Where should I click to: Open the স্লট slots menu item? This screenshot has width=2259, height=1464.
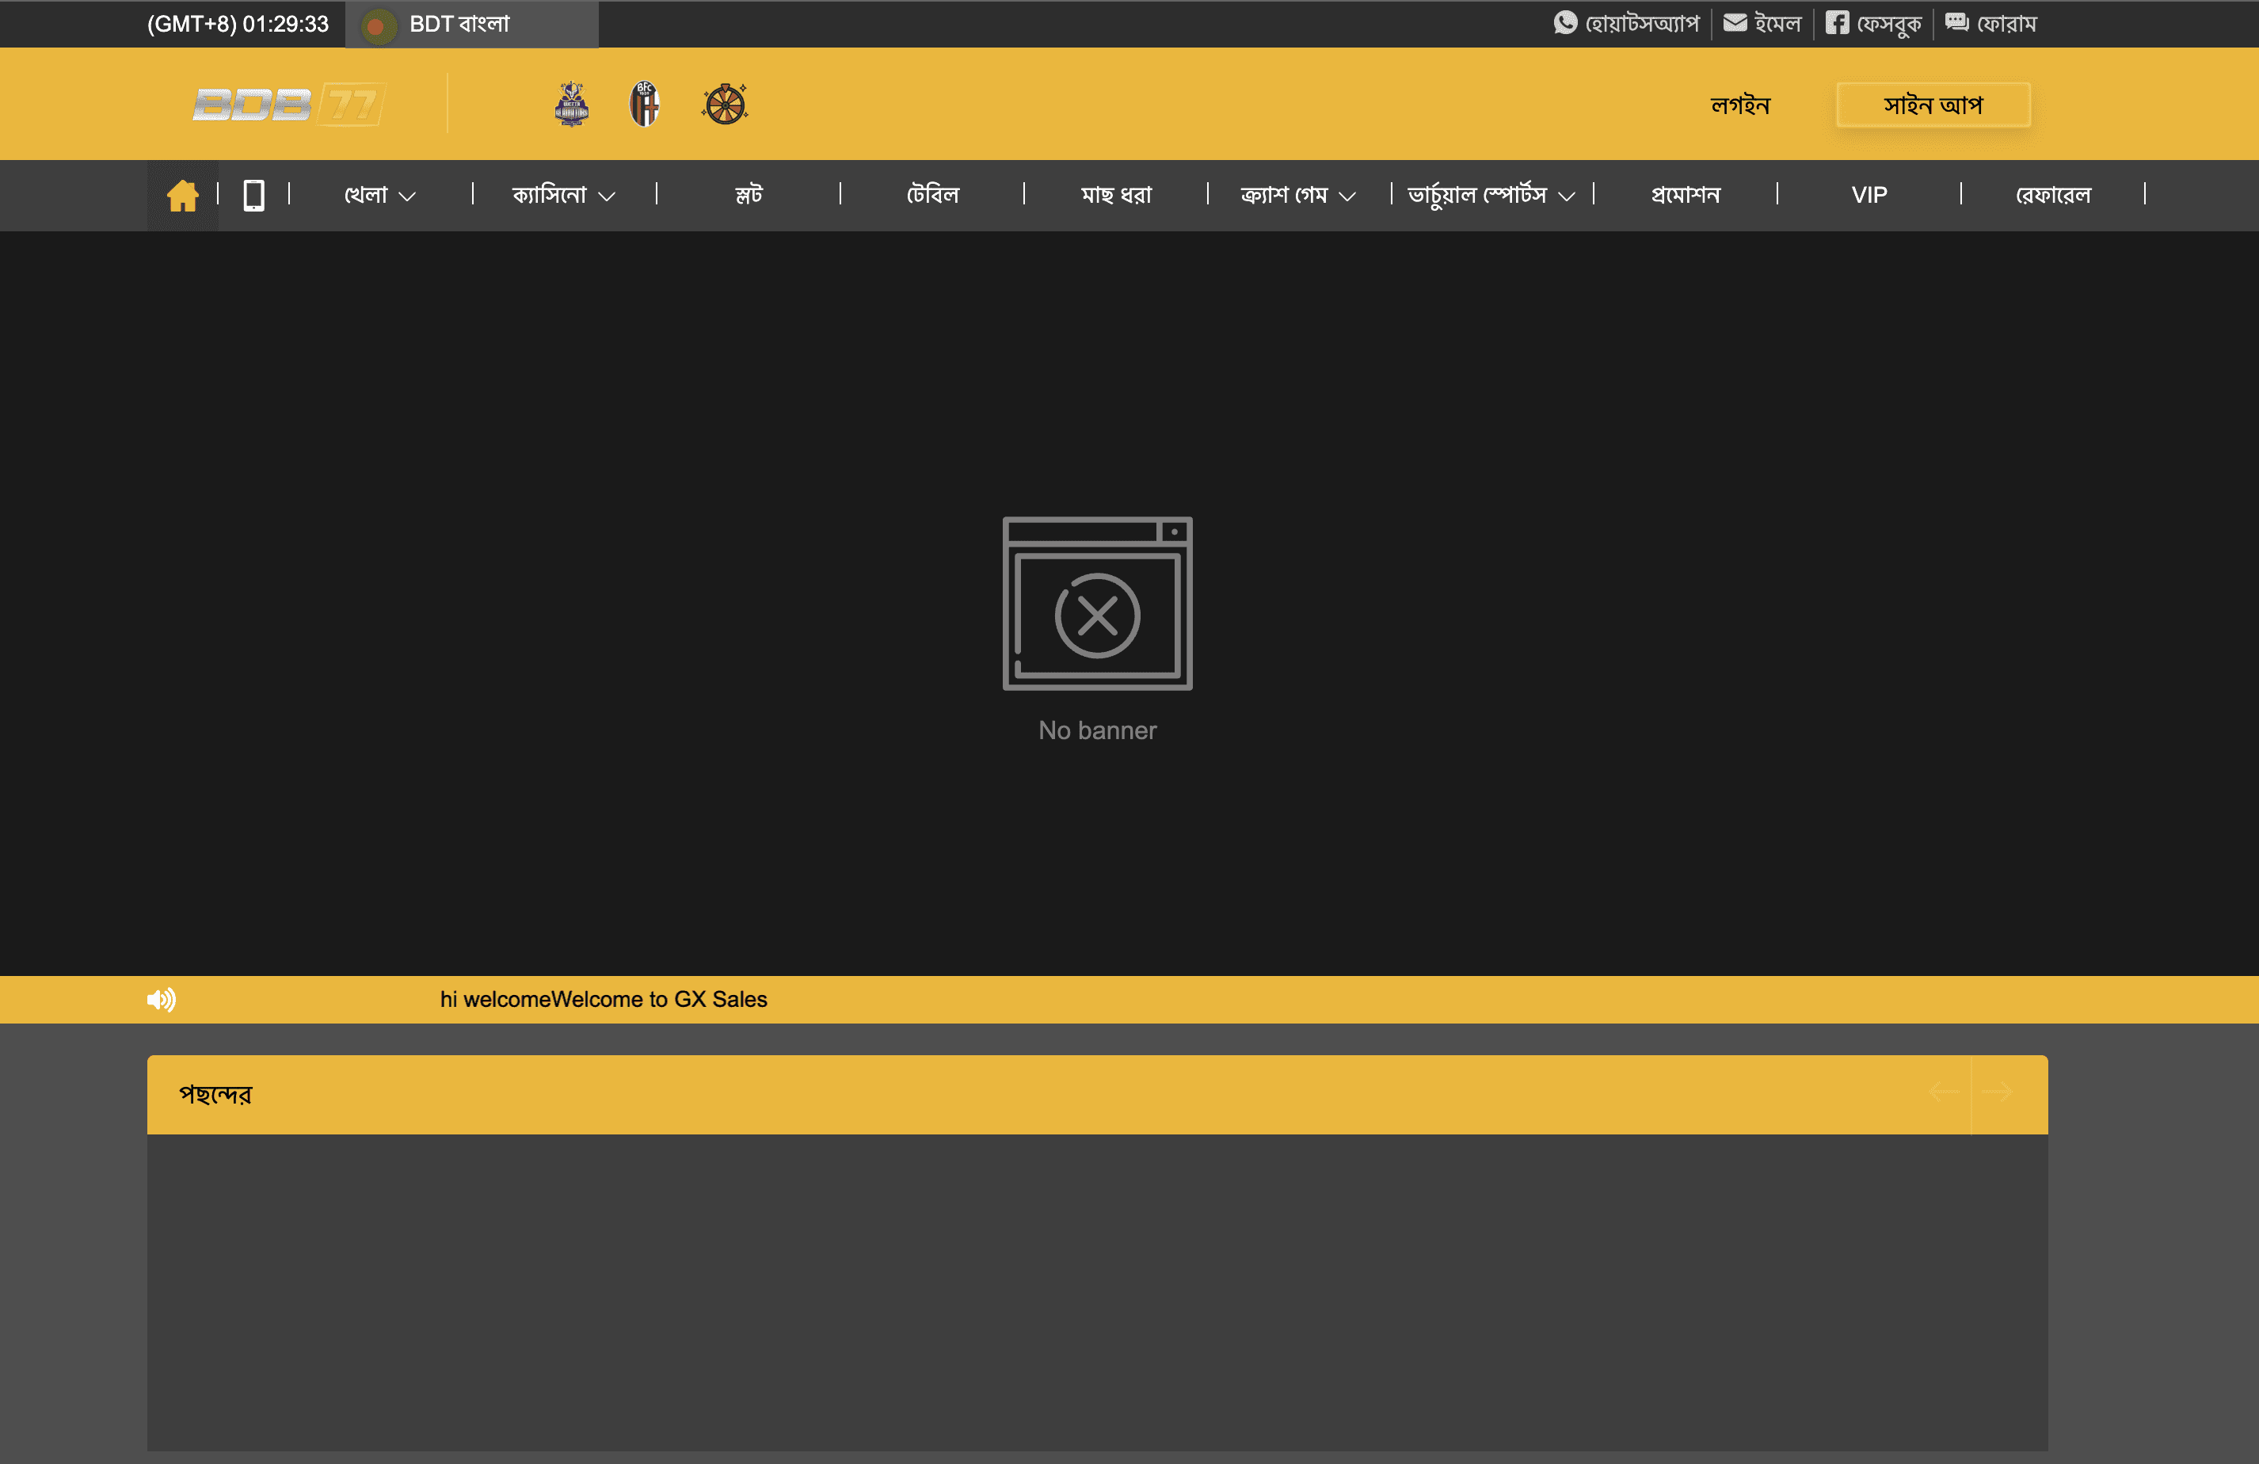tap(748, 196)
